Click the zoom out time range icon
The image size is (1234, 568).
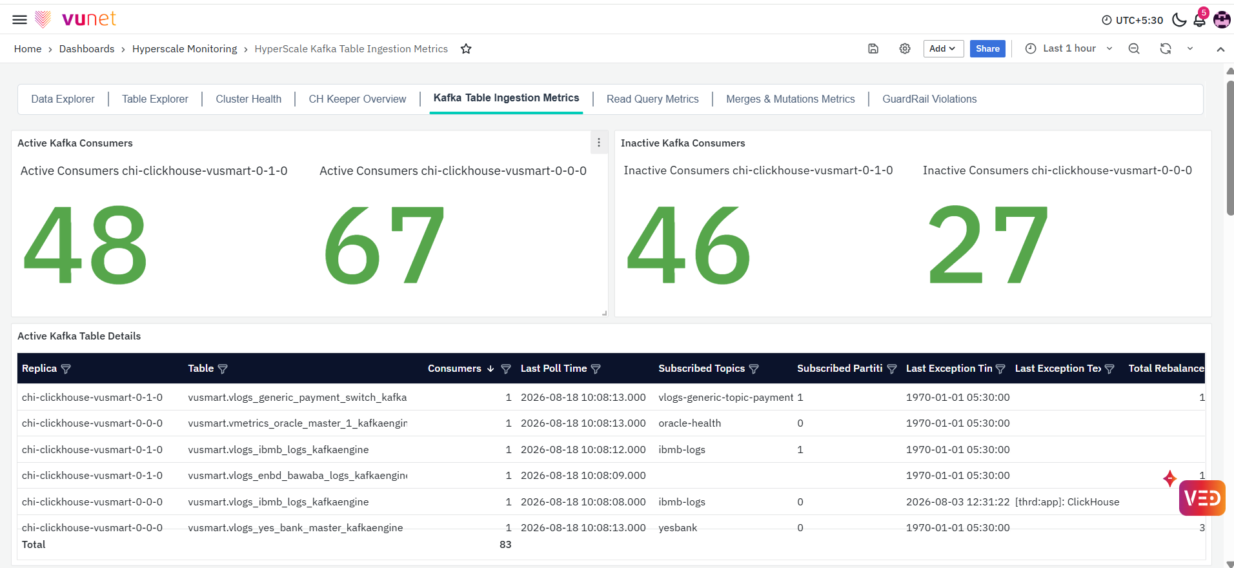pos(1134,48)
